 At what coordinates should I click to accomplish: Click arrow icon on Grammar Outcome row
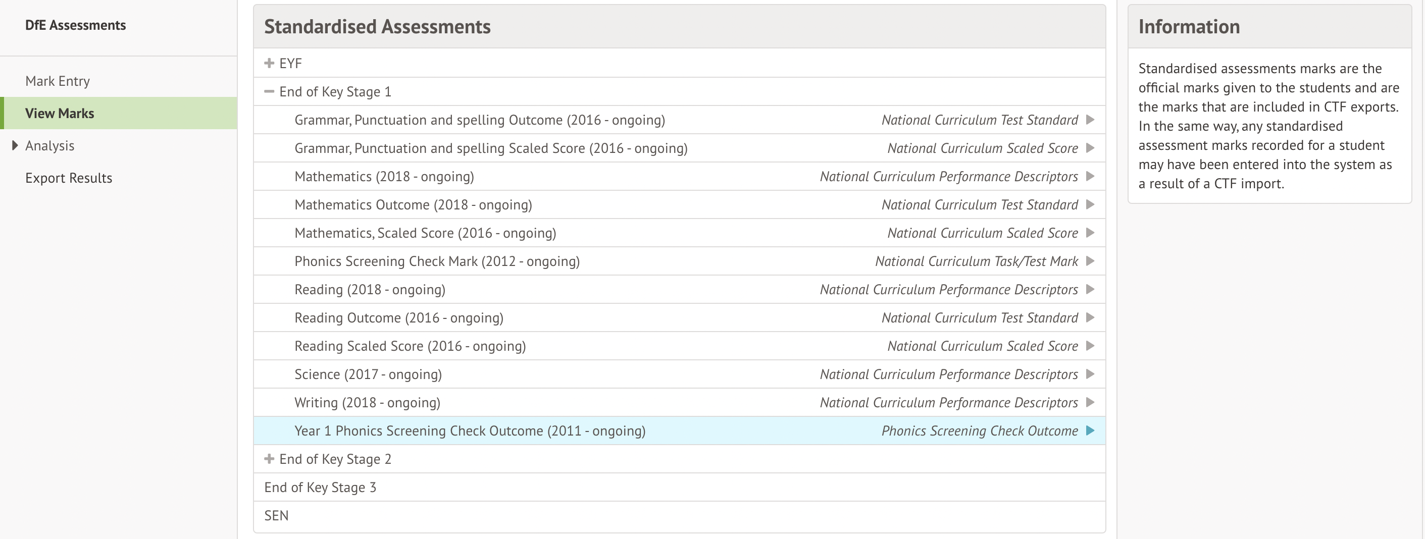pos(1090,120)
